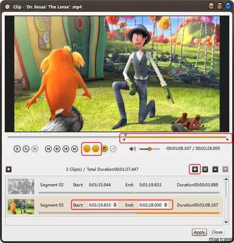This screenshot has height=243, width=234.
Task: Close the Clip window with blue X
Action: click(228, 6)
